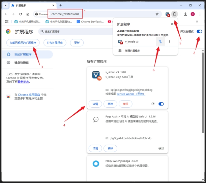This screenshot has height=183, width=206.
Task: Minimize the Chrome window
Action: pos(181,5)
